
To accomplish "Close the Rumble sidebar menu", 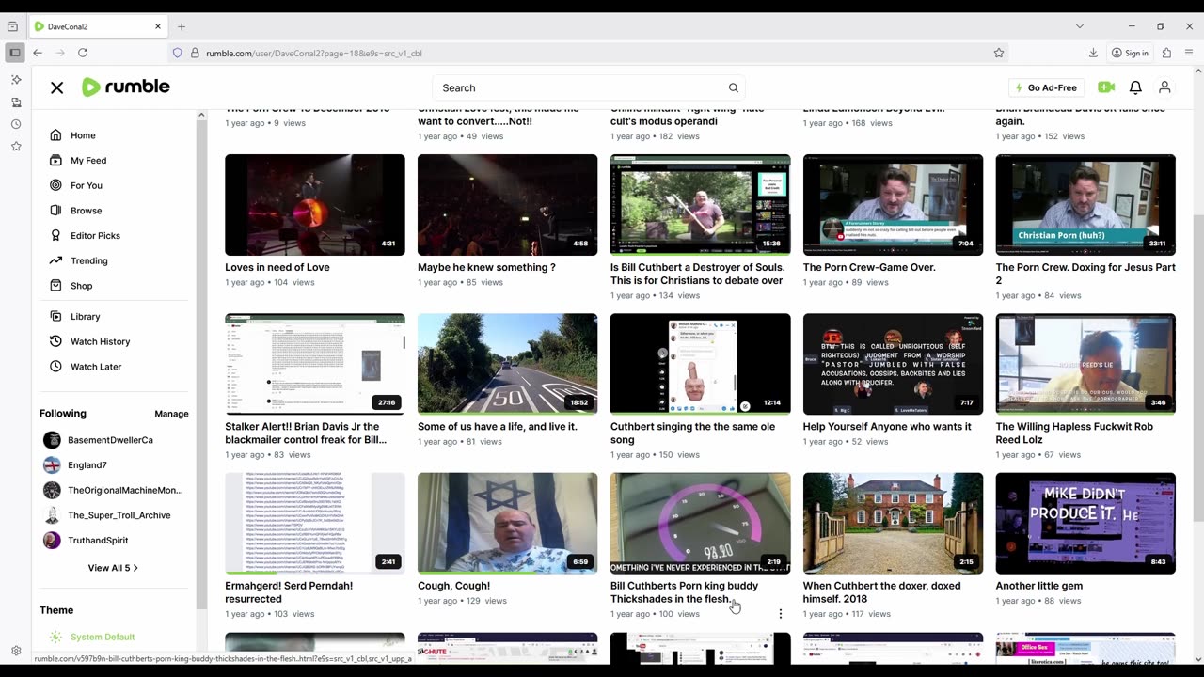I will tap(56, 87).
